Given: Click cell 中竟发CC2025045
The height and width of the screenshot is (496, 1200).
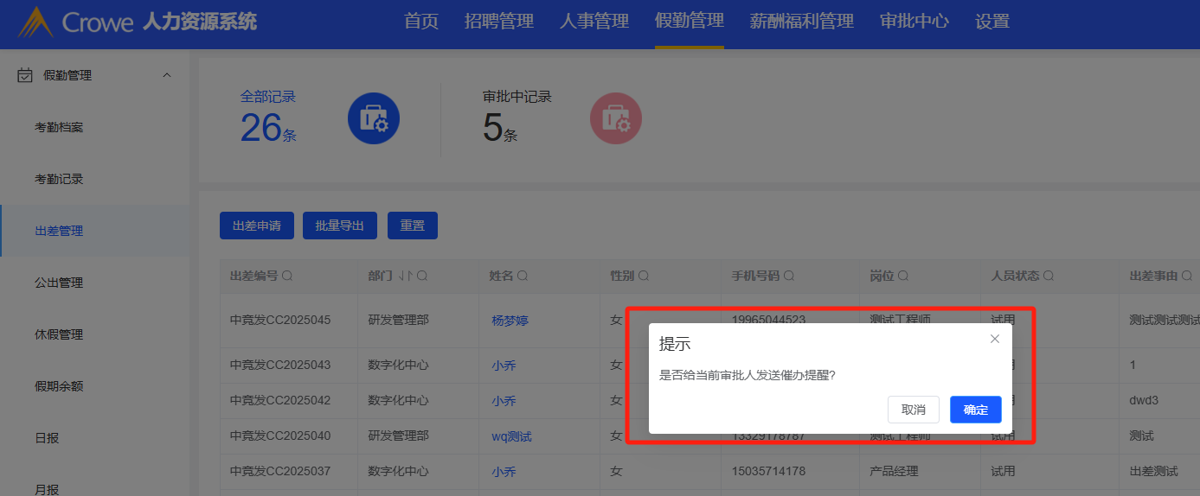Looking at the screenshot, I should click(x=280, y=320).
